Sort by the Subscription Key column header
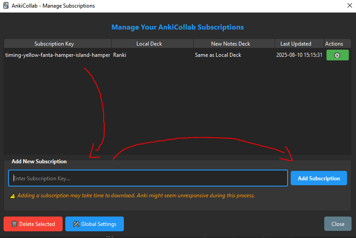 pos(58,43)
